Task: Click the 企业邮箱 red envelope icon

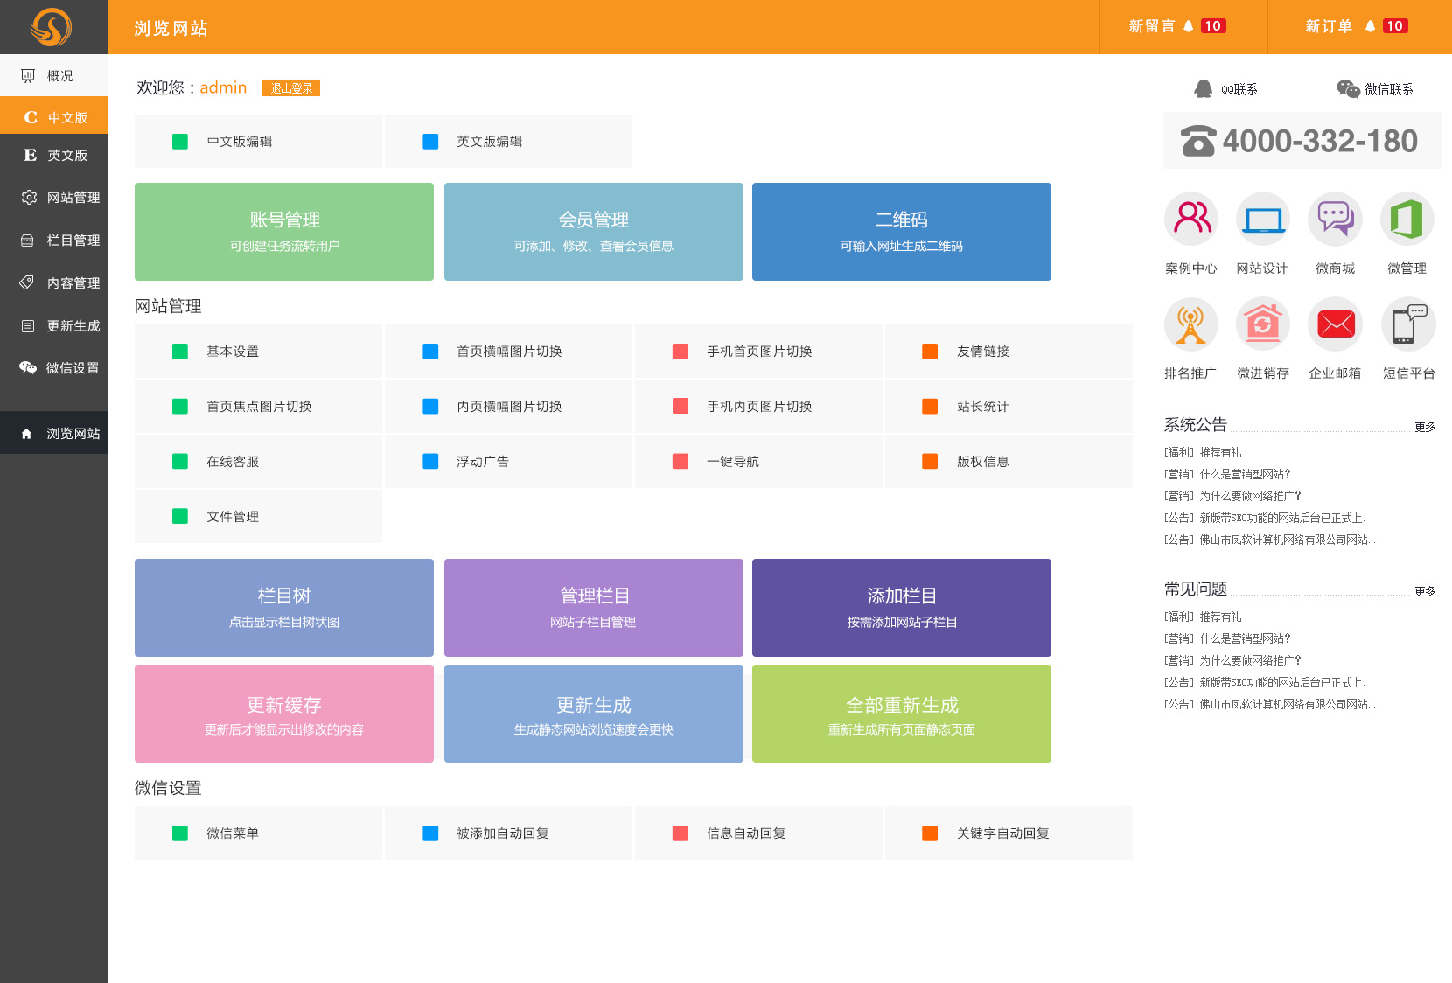Action: point(1335,324)
